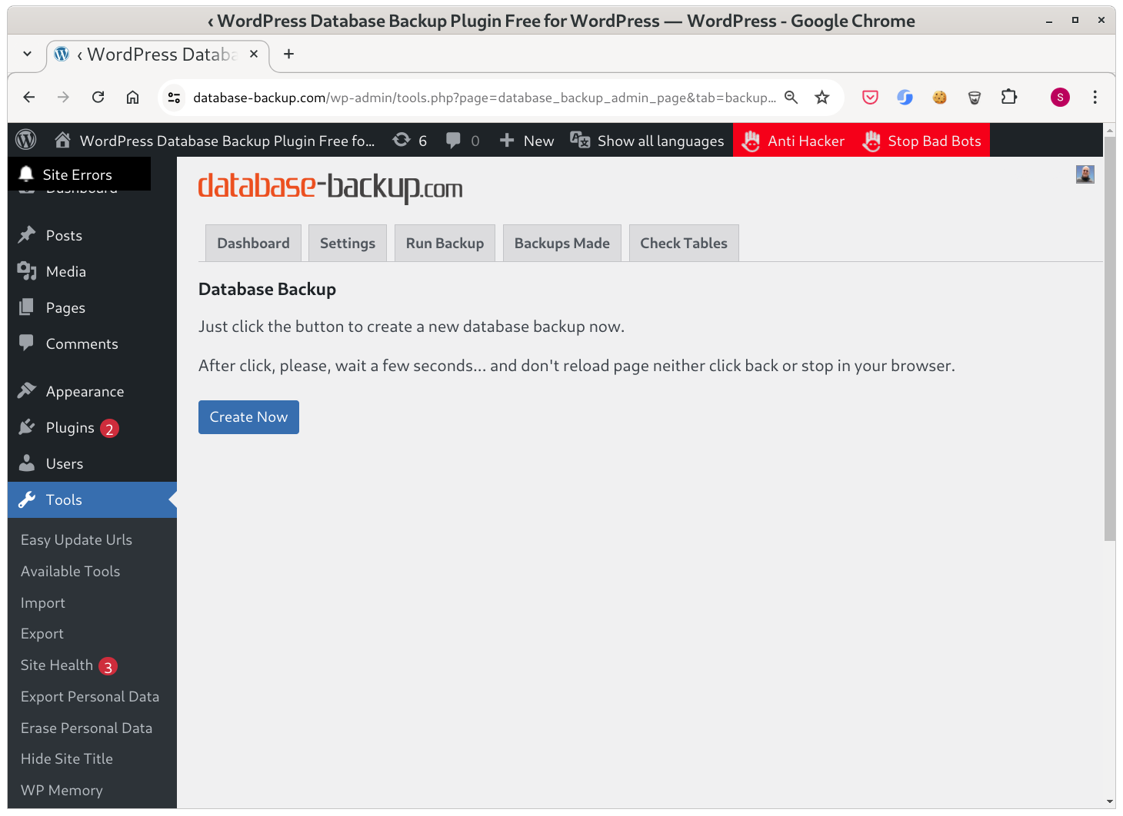Save page to Pocket via toolbar icon
This screenshot has width=1123, height=816.
[870, 97]
